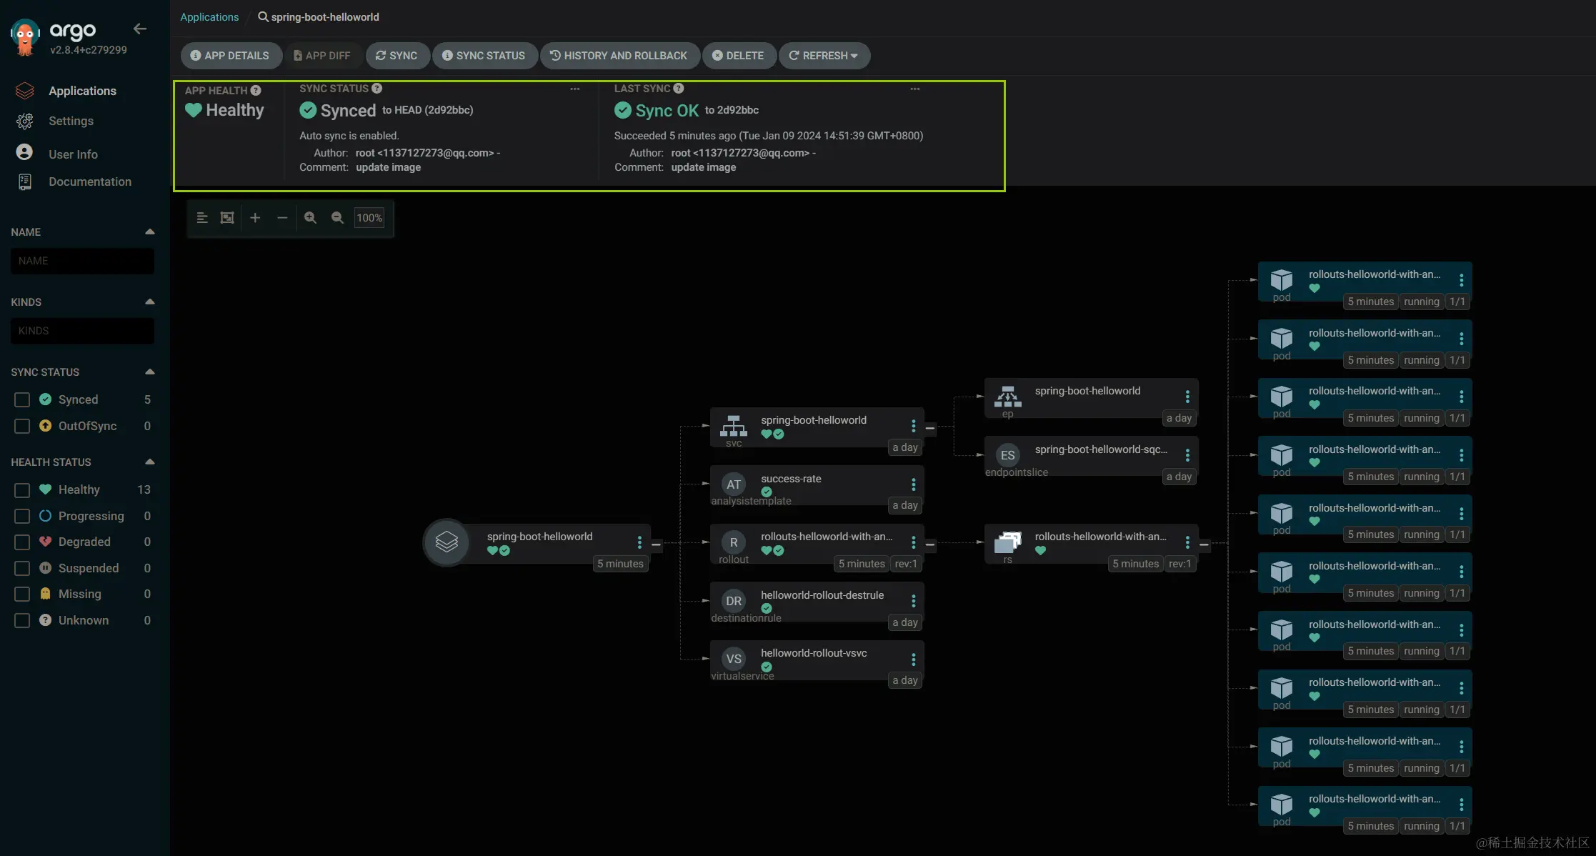The image size is (1596, 856).
Task: Go to User Info in sidebar
Action: click(x=73, y=154)
